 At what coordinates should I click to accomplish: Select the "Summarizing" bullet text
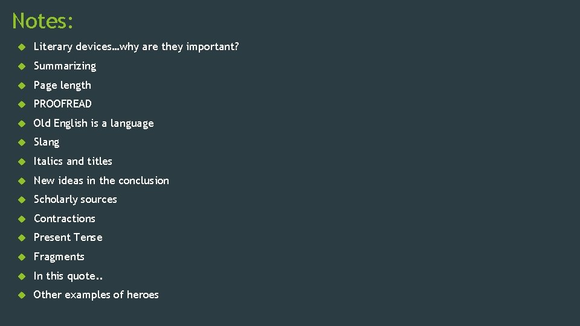coord(65,66)
